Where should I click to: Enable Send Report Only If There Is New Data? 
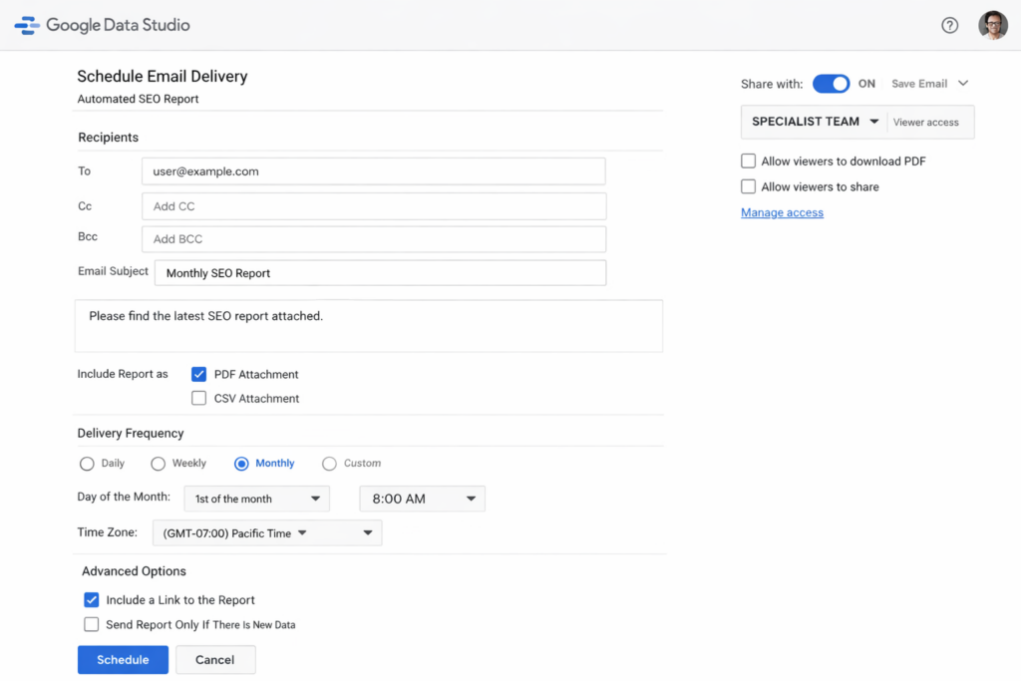tap(91, 624)
